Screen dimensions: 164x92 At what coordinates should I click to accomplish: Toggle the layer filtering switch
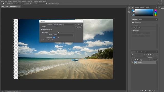pyautogui.click(x=157, y=55)
